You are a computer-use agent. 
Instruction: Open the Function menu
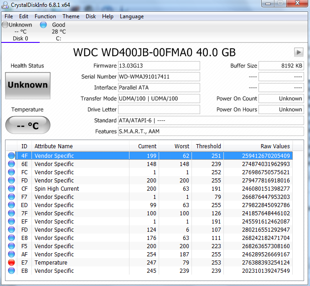[45, 16]
